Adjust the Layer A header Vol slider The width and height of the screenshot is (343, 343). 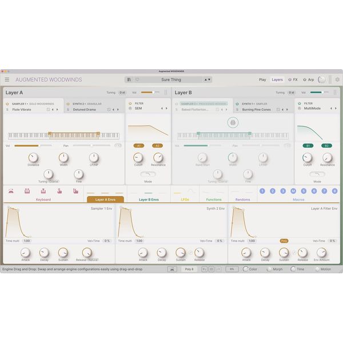pos(150,92)
